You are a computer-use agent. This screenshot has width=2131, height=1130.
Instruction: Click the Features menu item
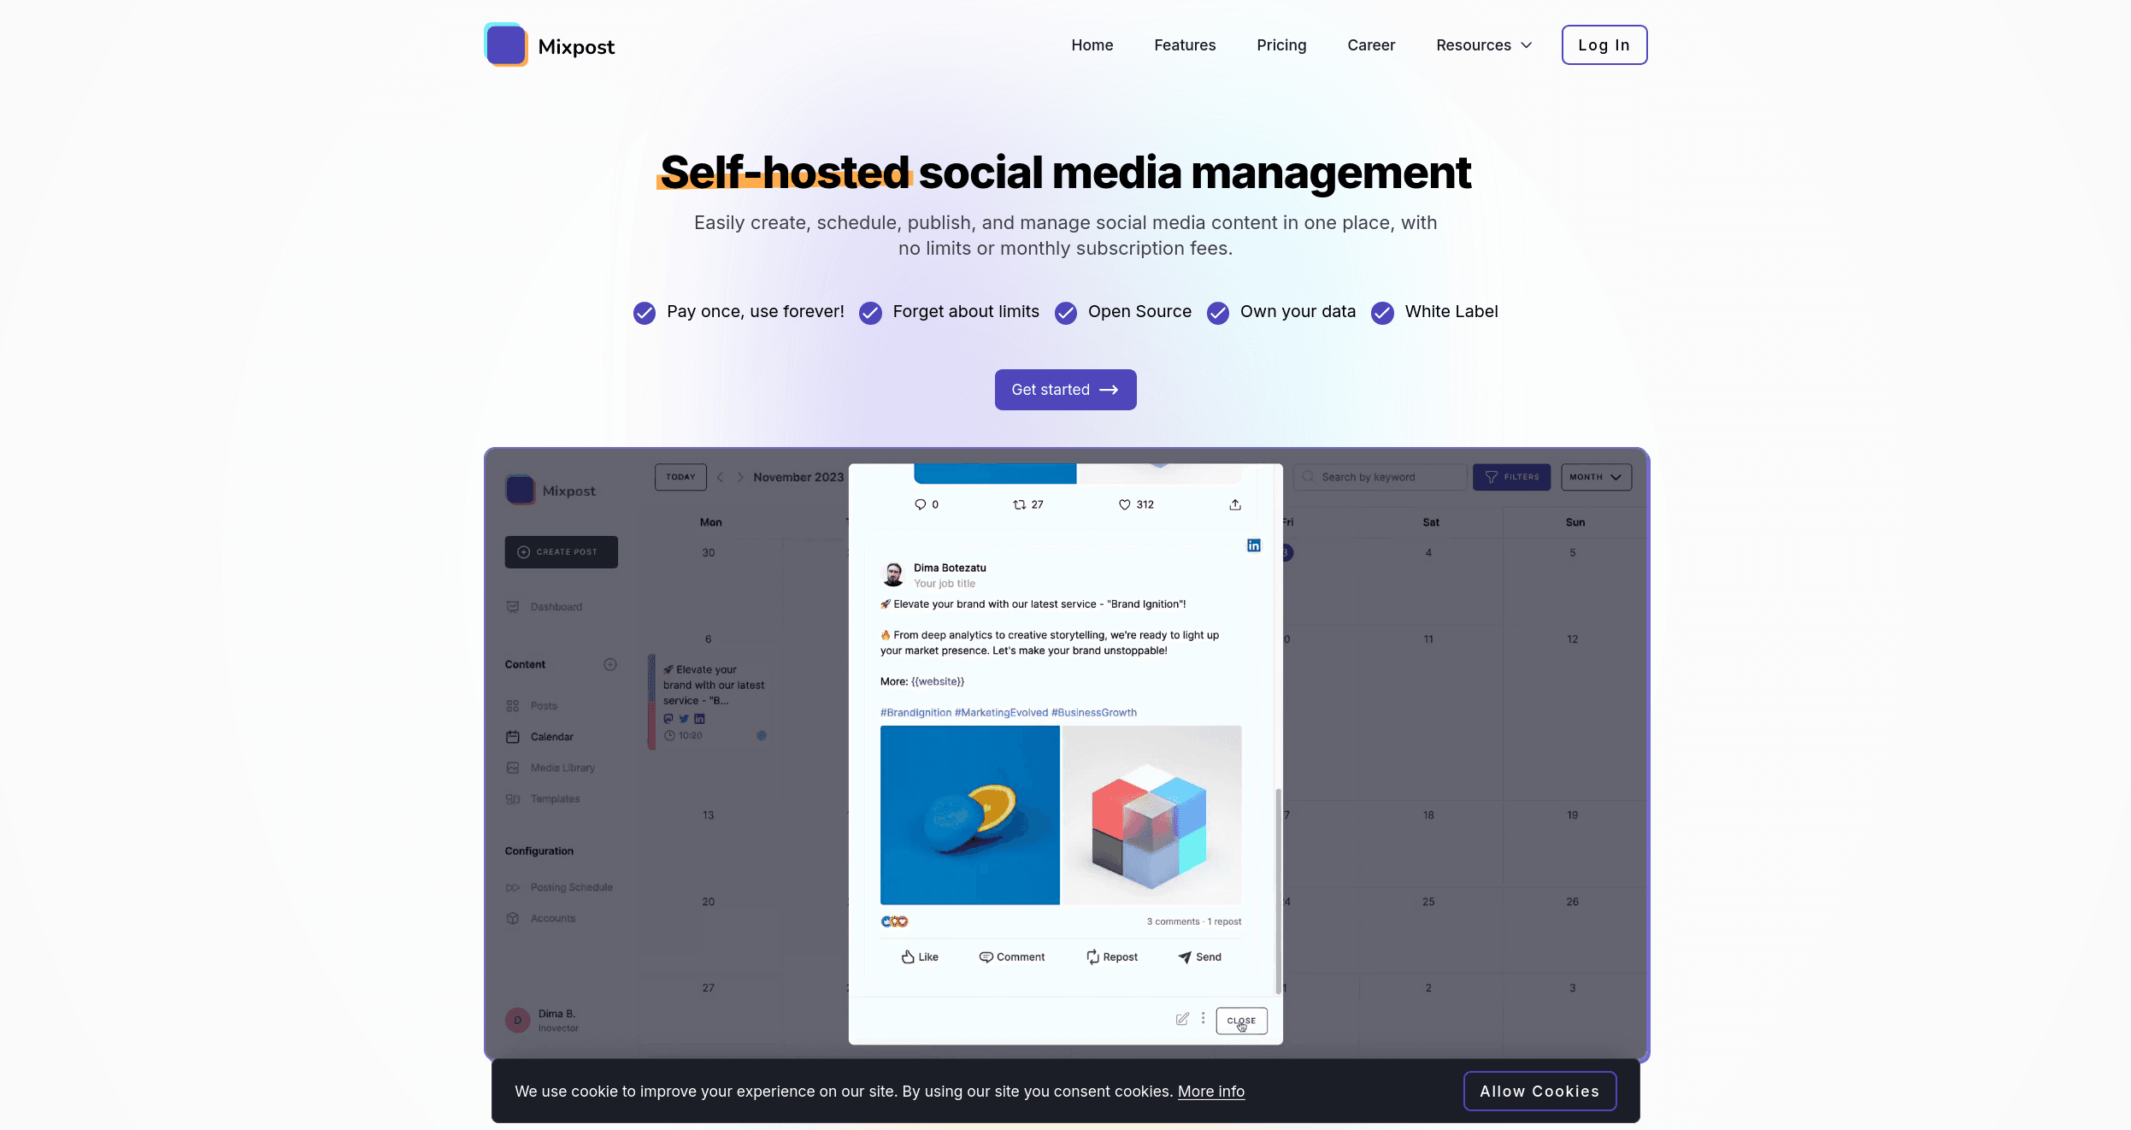click(x=1184, y=44)
